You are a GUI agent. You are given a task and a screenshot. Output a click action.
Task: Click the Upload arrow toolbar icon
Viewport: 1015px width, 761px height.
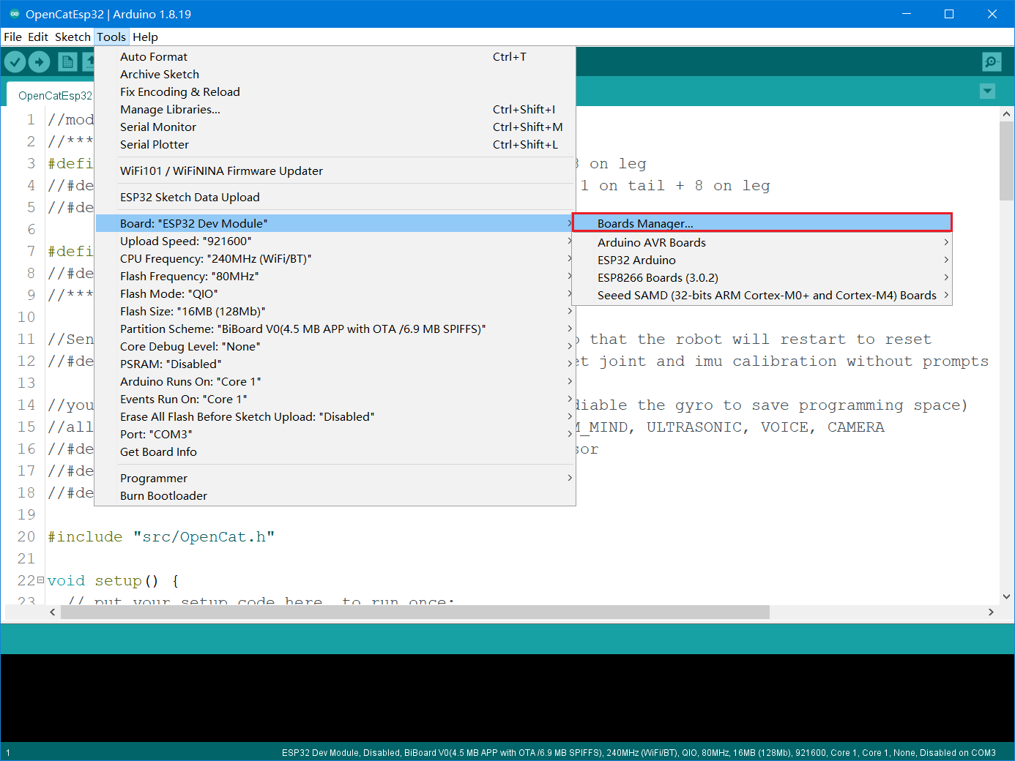click(x=40, y=62)
